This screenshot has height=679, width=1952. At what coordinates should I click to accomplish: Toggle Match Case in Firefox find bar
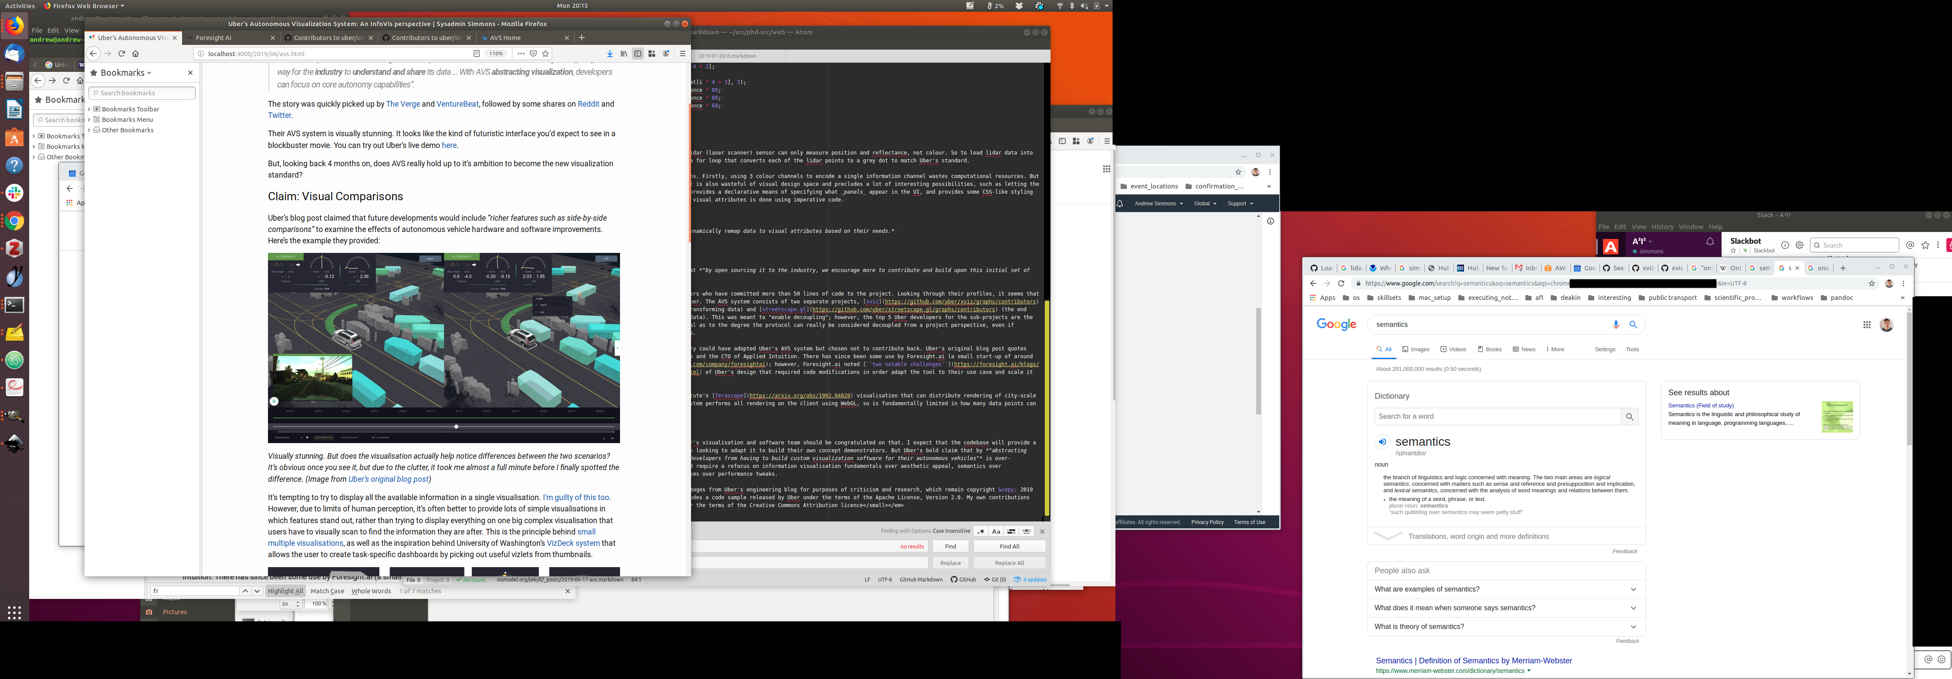click(327, 591)
